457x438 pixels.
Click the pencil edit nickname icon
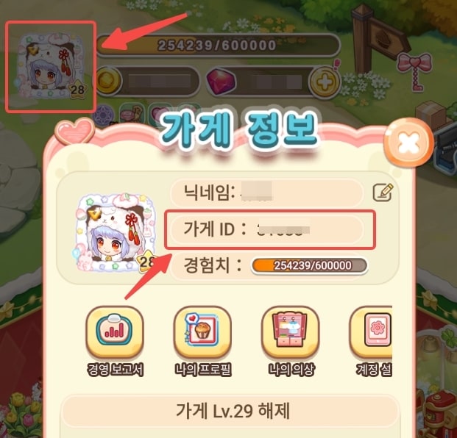click(383, 192)
